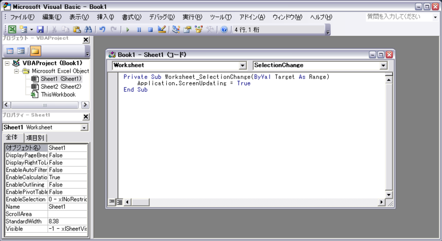Copy selection toolbar icon

(65, 29)
